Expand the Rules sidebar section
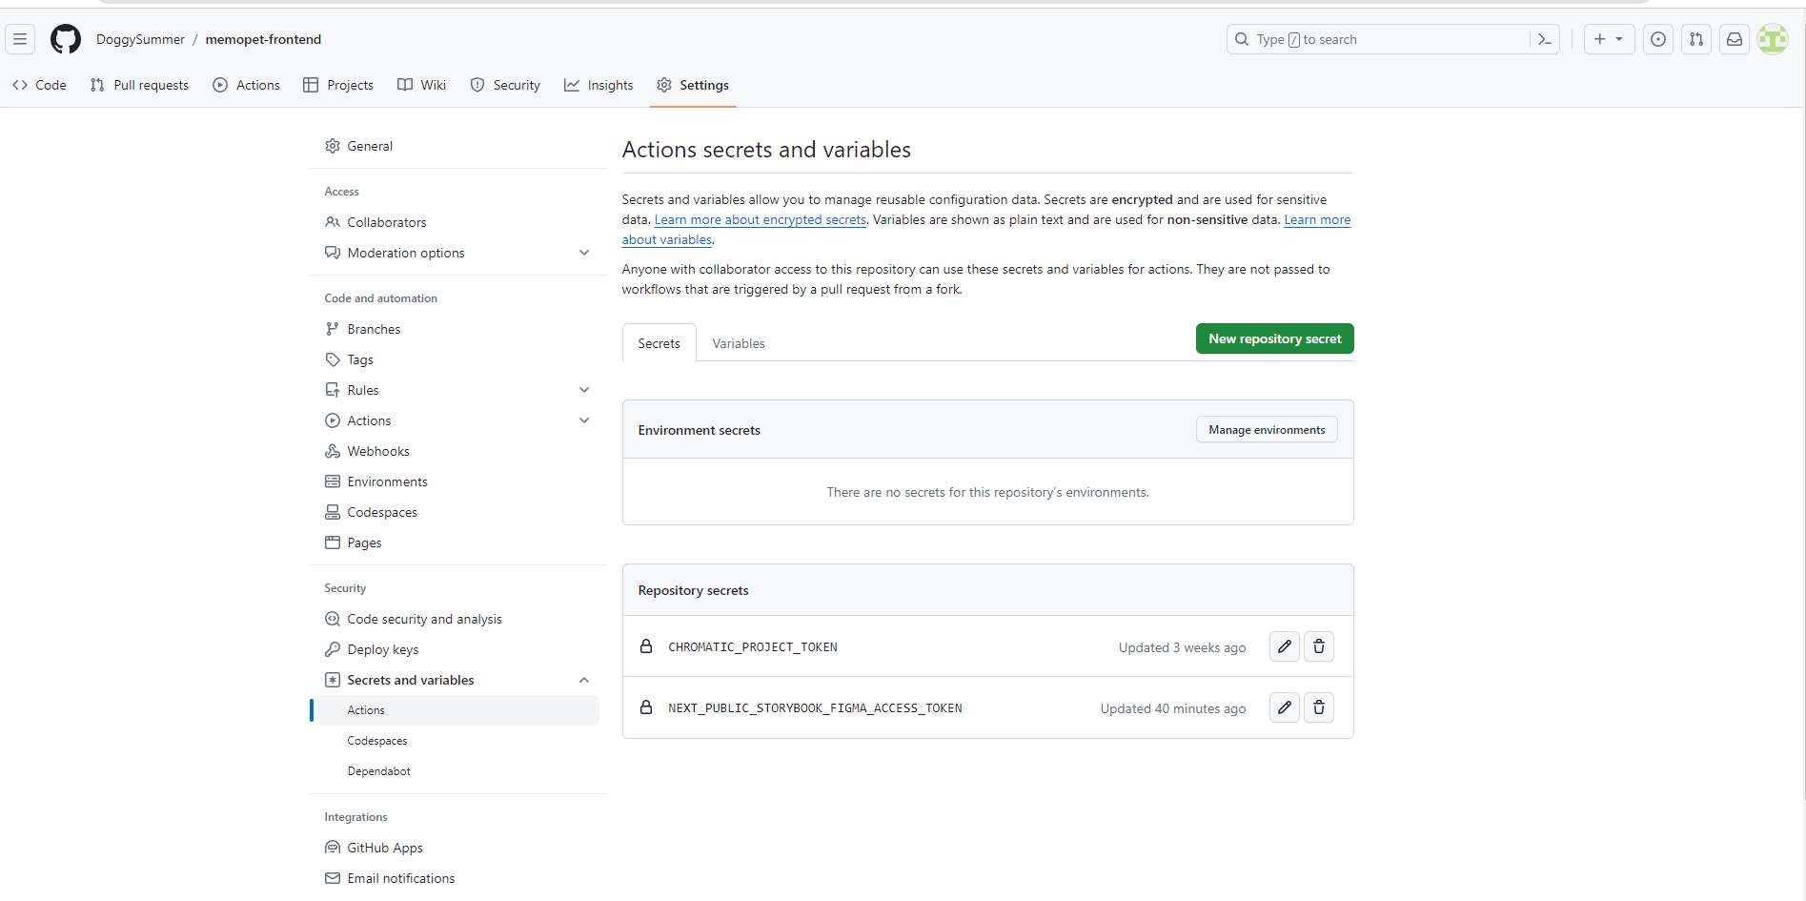 [x=584, y=390]
